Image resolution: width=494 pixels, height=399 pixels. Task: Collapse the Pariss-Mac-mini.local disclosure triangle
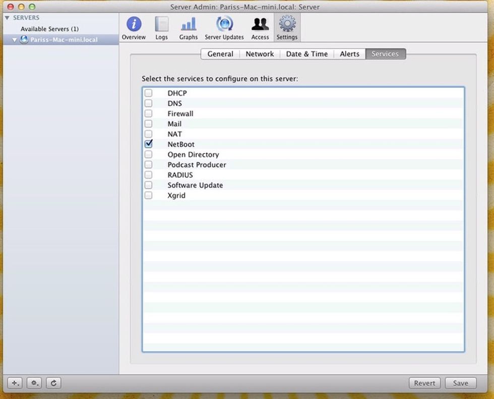pyautogui.click(x=15, y=40)
